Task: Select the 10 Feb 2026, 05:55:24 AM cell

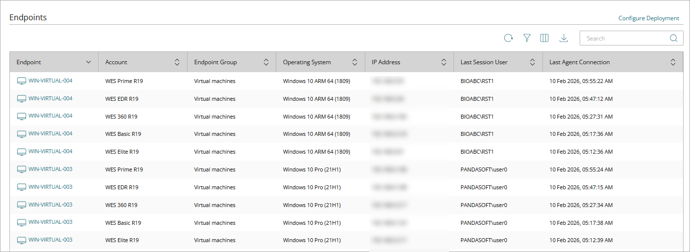Action: [581, 169]
